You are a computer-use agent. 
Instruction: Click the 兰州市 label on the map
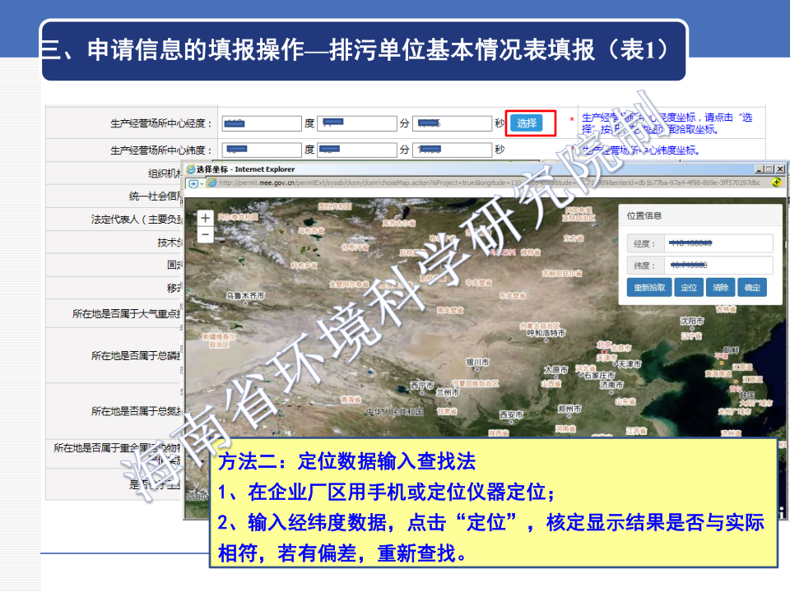448,392
